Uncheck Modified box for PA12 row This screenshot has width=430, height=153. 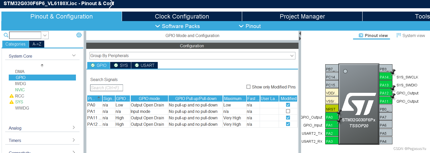pyautogui.click(x=288, y=124)
